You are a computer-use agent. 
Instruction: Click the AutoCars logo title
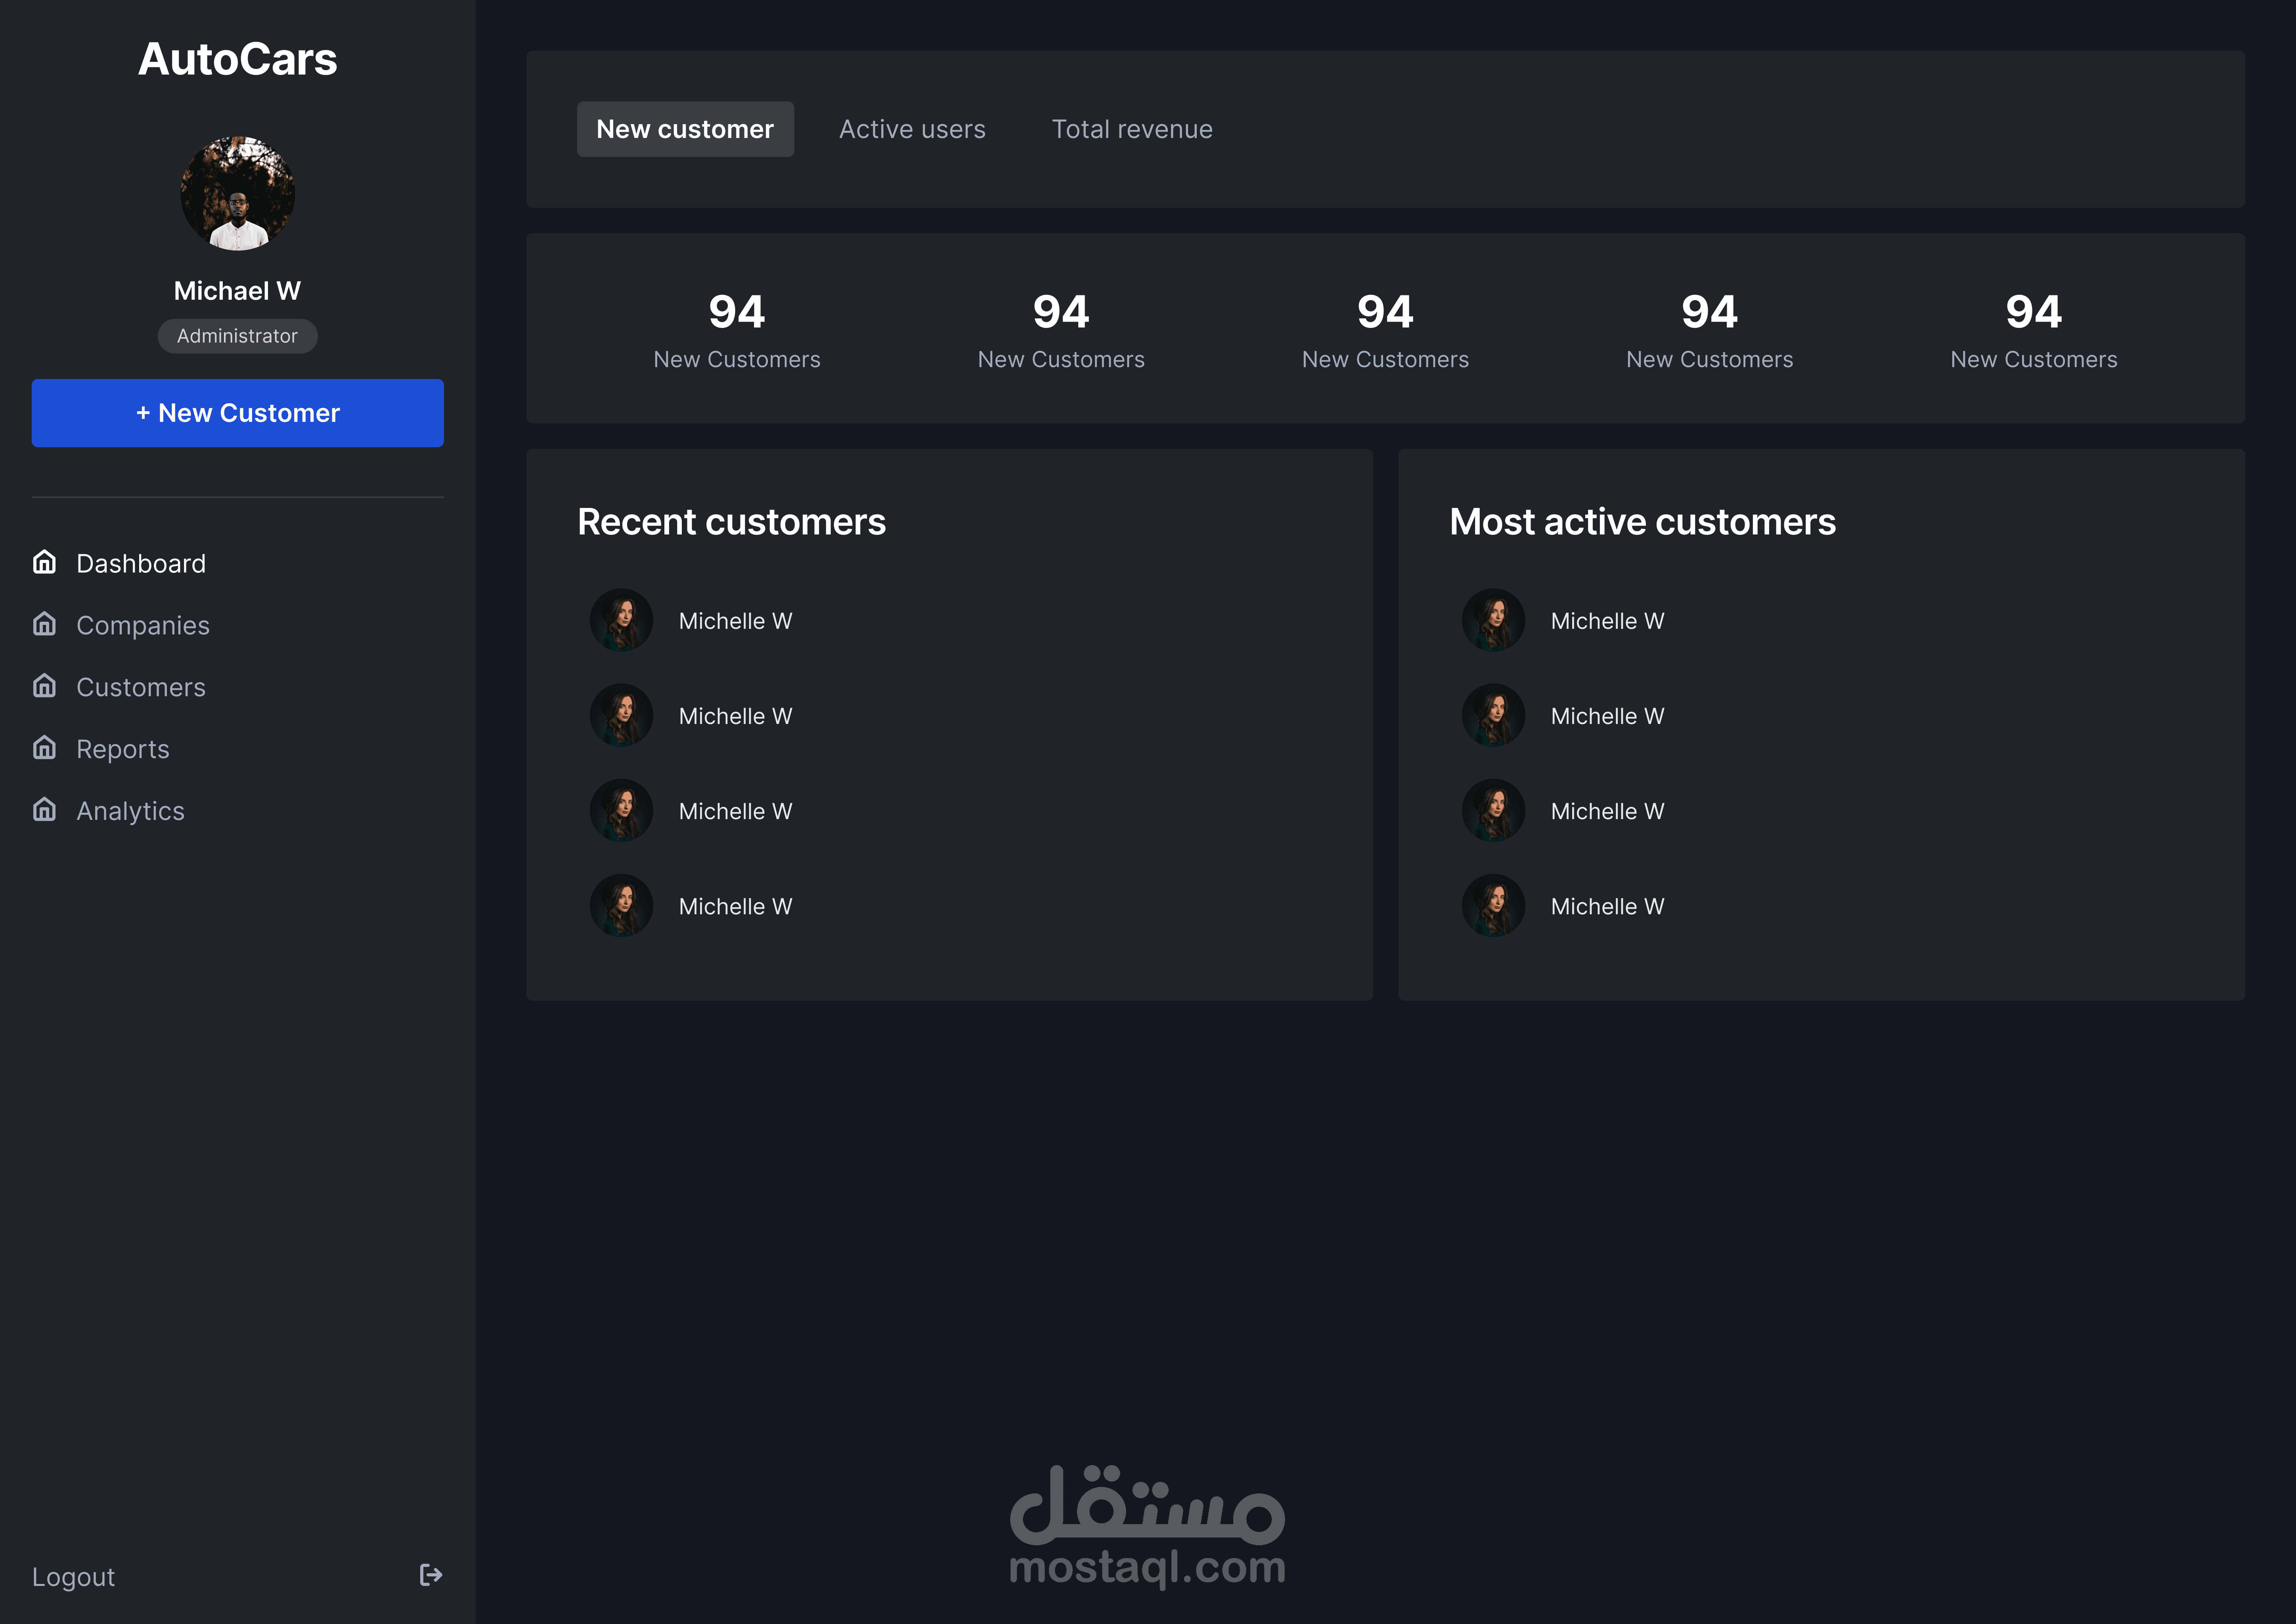point(237,59)
